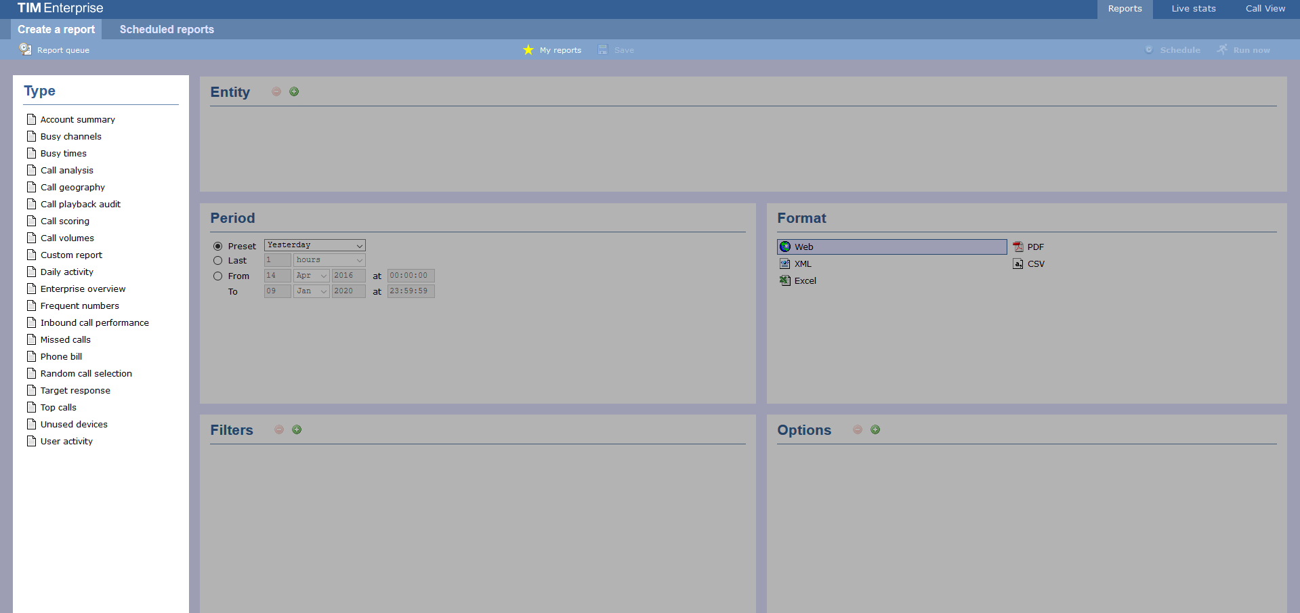1300x613 pixels.
Task: Click the Web format globe icon
Action: point(785,247)
